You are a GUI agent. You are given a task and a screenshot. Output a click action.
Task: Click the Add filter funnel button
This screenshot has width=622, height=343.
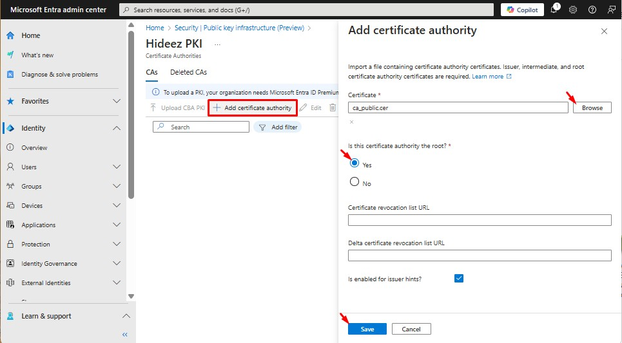(x=278, y=127)
